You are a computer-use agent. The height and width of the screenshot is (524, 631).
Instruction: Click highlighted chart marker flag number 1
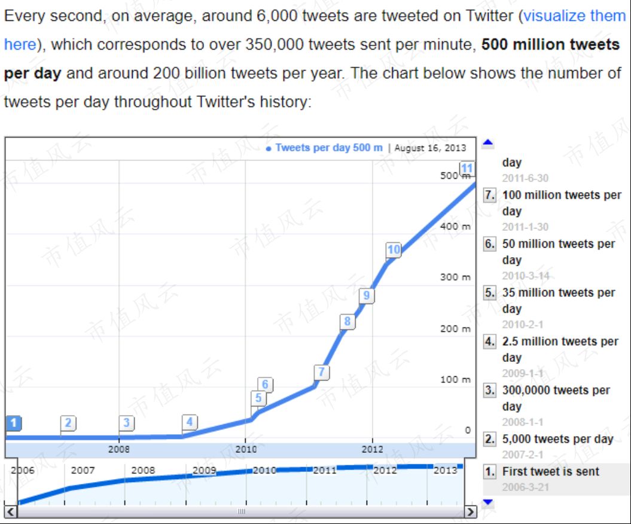coord(14,423)
